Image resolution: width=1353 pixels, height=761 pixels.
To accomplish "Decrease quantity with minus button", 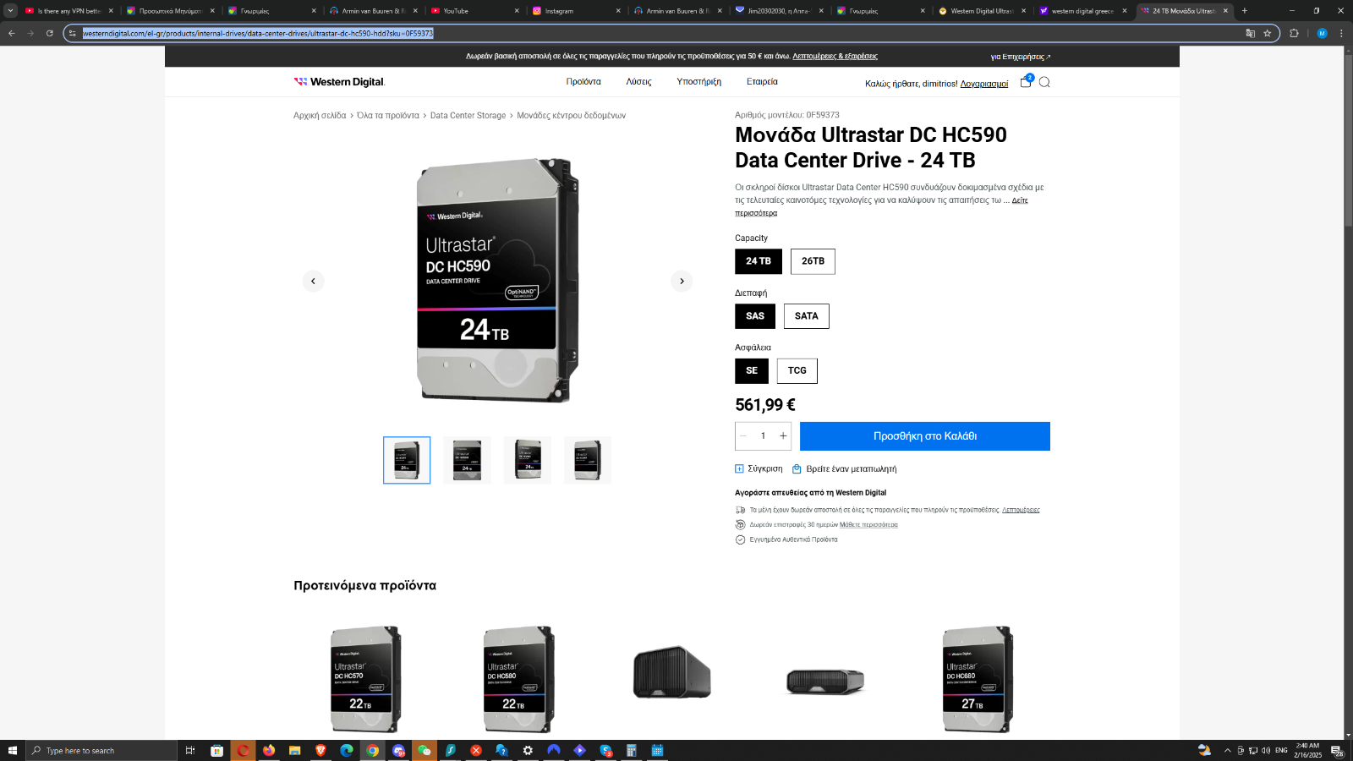I will pyautogui.click(x=743, y=436).
